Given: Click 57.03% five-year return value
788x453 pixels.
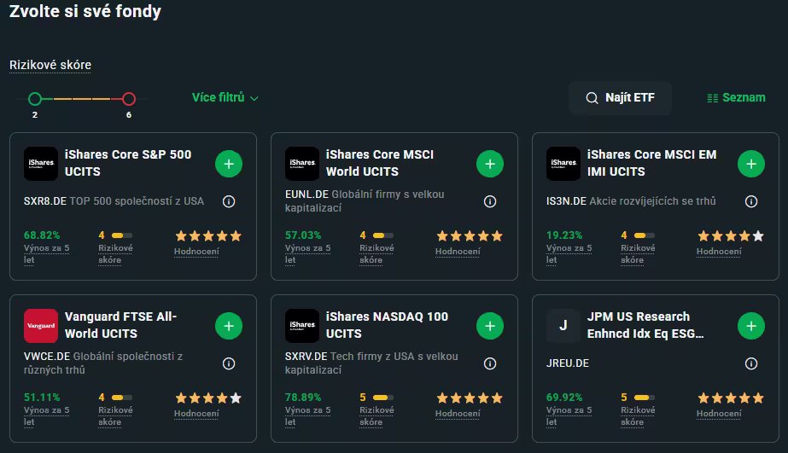Looking at the screenshot, I should coord(303,235).
